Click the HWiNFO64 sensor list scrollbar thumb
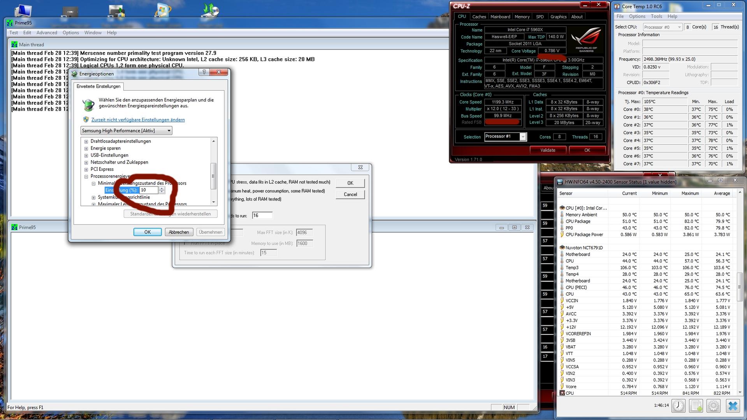The image size is (747, 420). (740, 286)
